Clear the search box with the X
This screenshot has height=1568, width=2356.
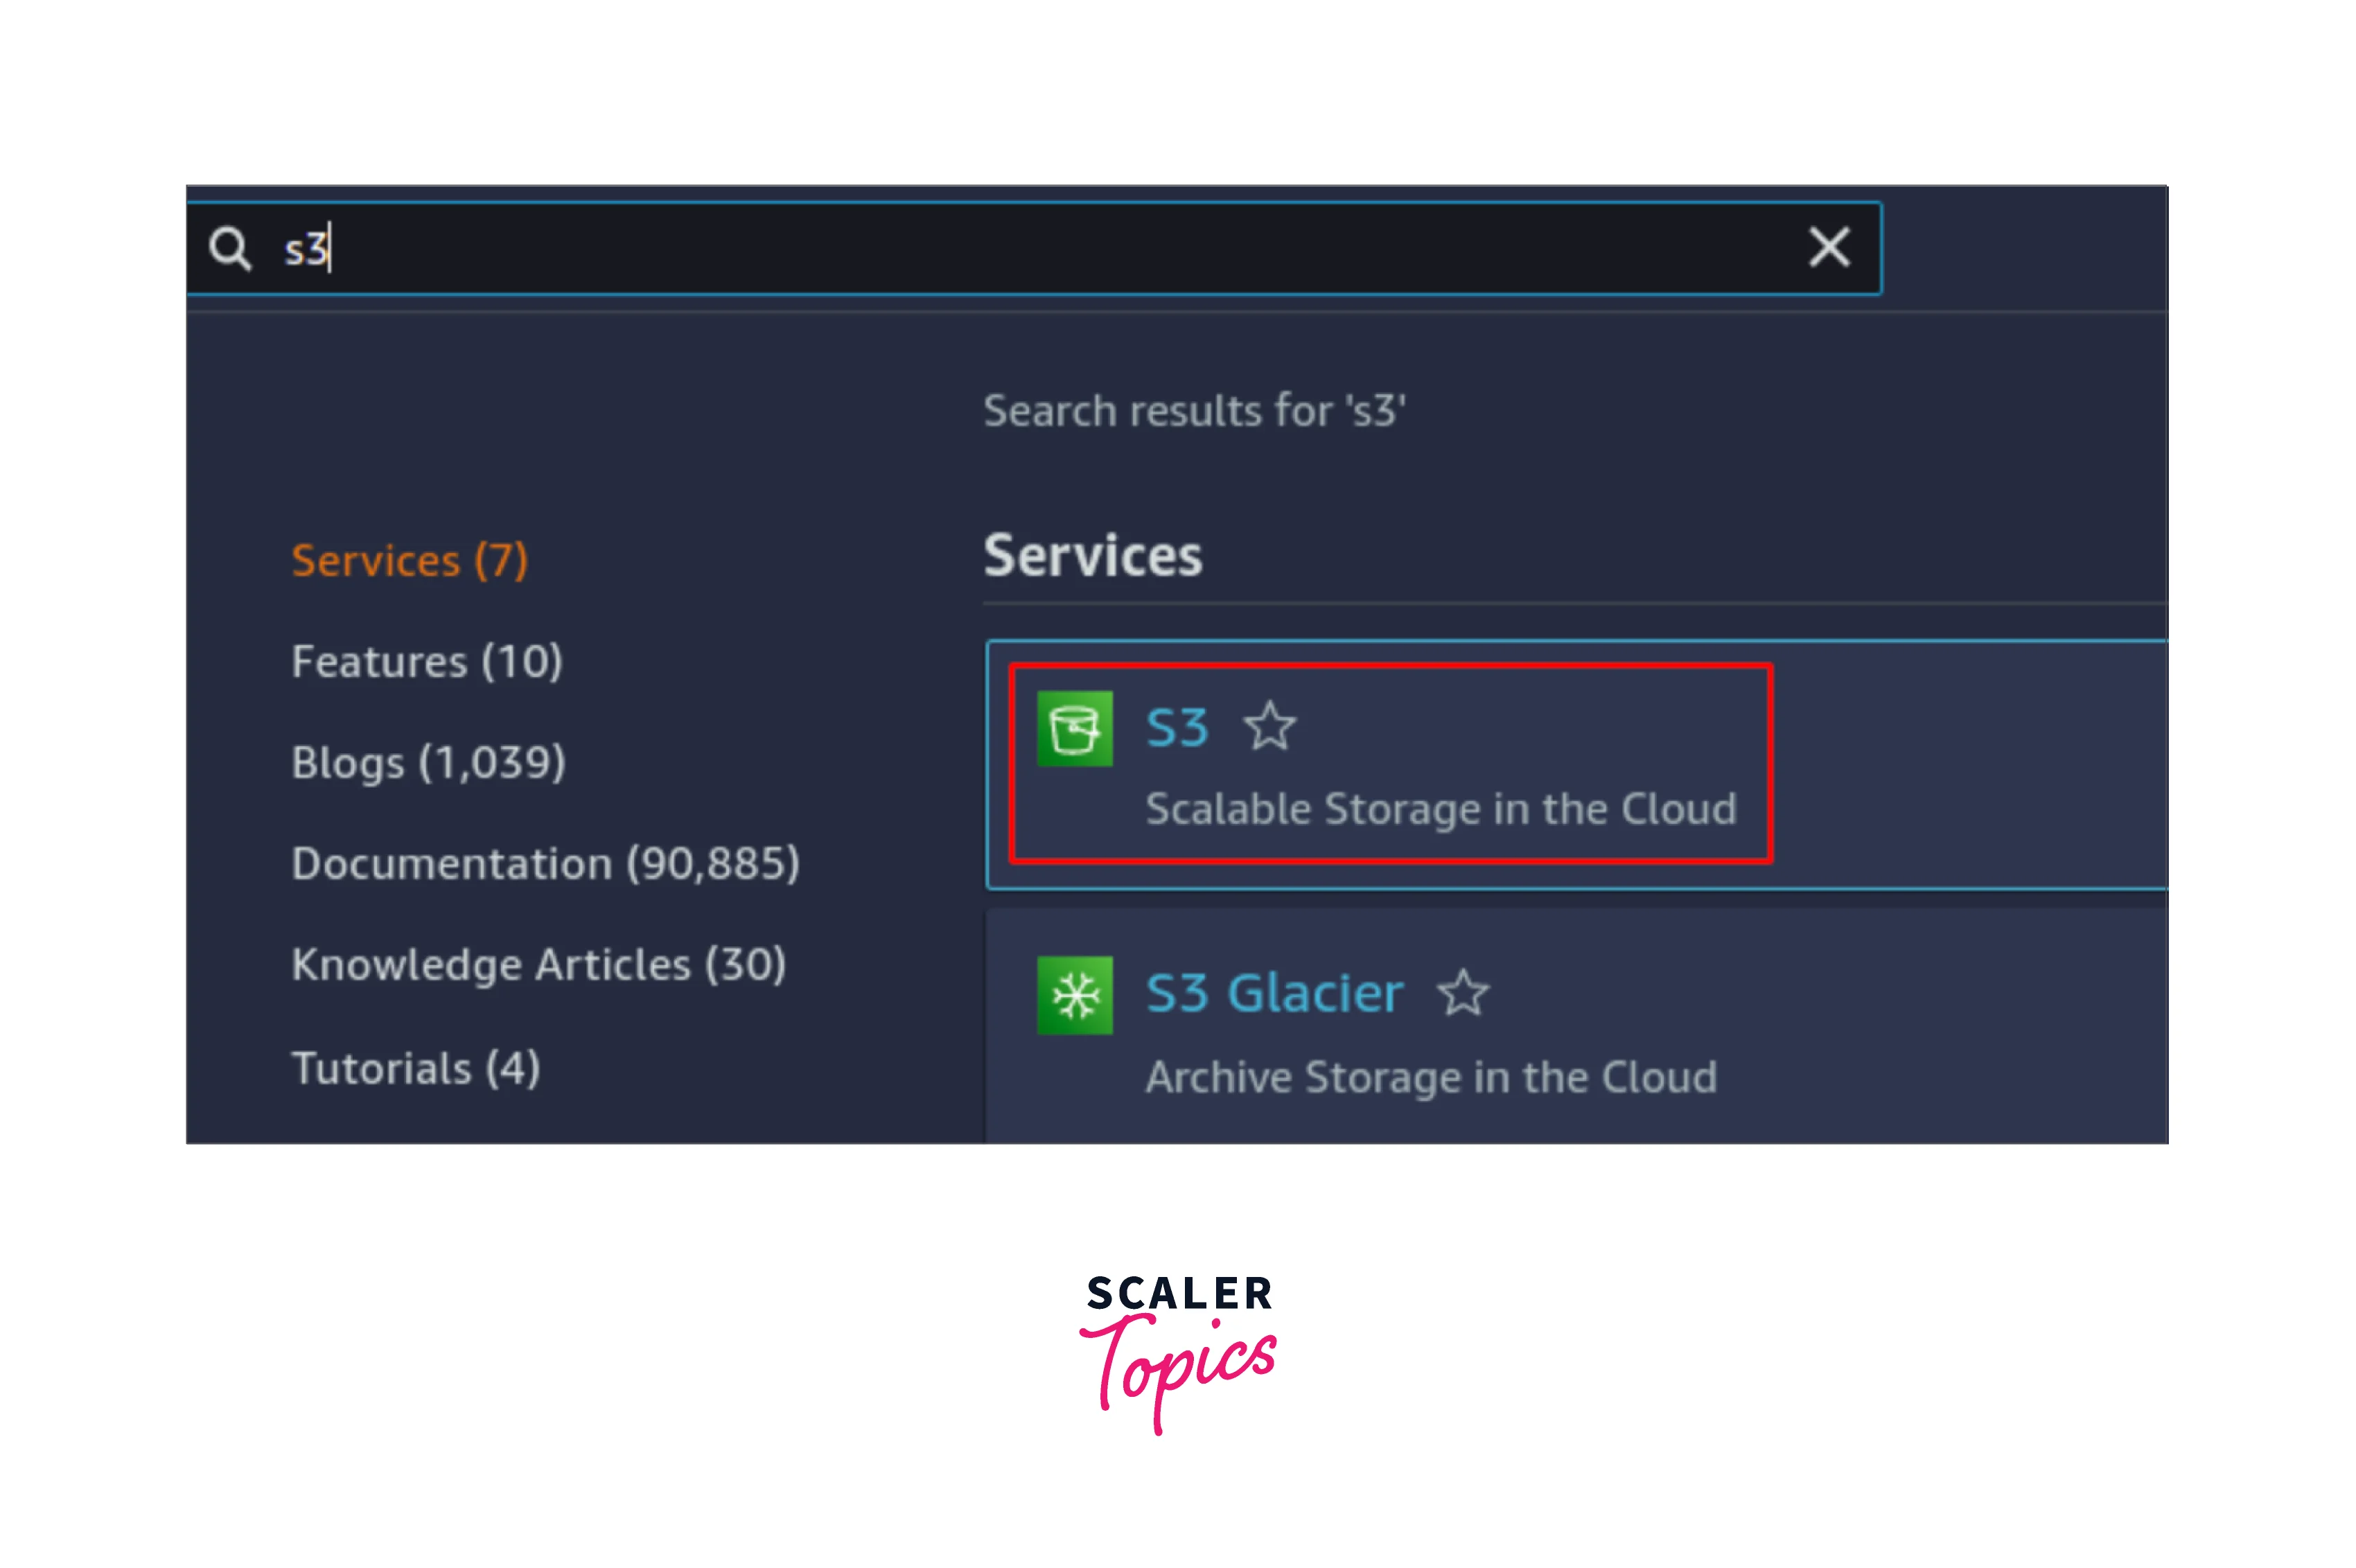[1828, 247]
